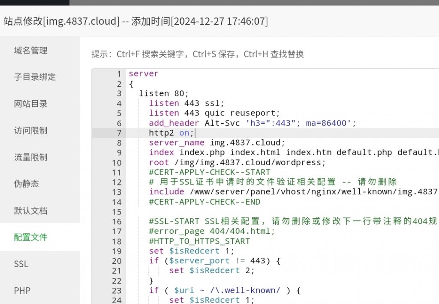Click 'listen 443 quic reuseport;' line
The width and height of the screenshot is (439, 304).
[214, 113]
